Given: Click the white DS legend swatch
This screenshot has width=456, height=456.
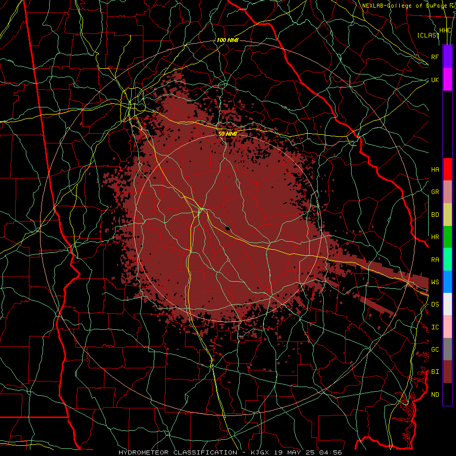Looking at the screenshot, I should [x=447, y=304].
